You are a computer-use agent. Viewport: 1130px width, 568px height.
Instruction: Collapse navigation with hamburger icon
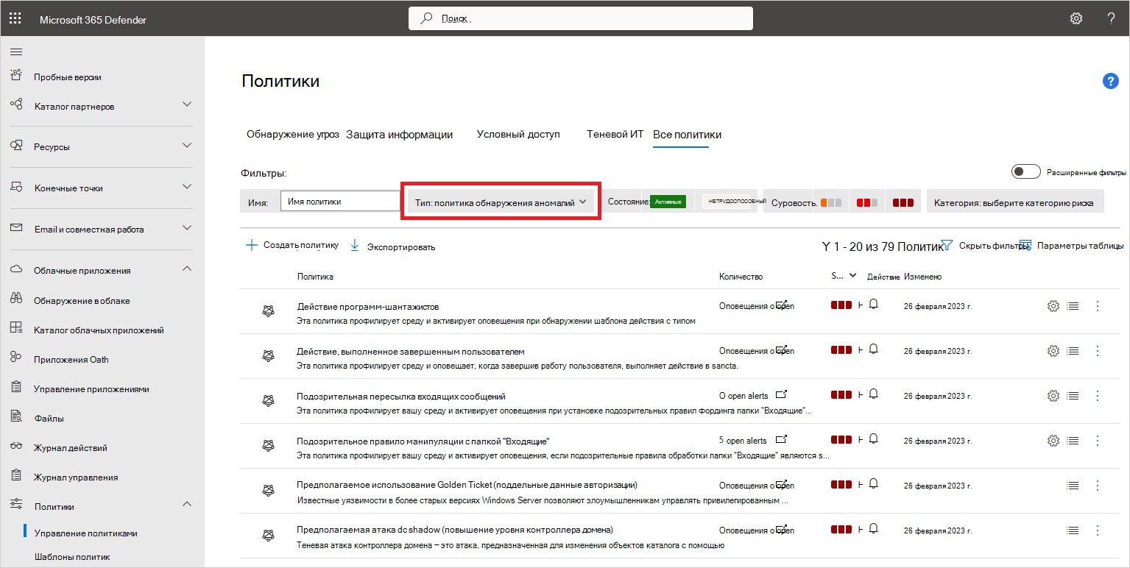[x=15, y=52]
